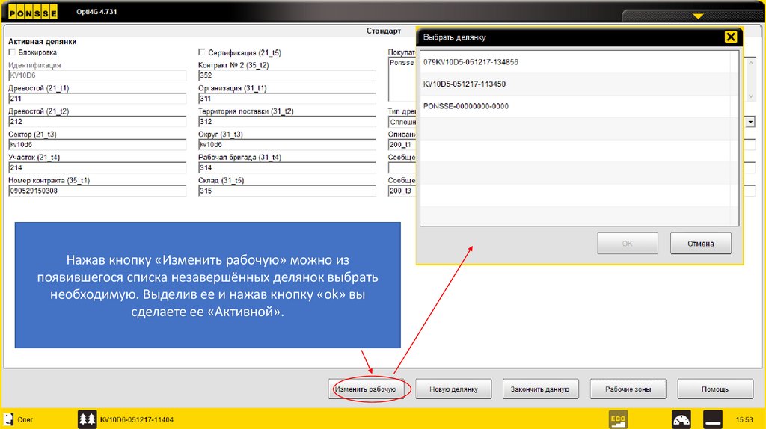Click the Отмена button
This screenshot has height=429, width=766.
(700, 243)
